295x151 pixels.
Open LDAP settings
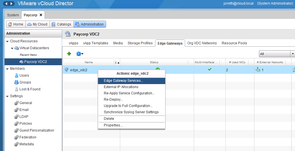click(24, 117)
